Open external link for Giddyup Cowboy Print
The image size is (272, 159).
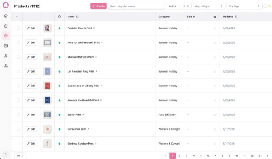(96, 144)
